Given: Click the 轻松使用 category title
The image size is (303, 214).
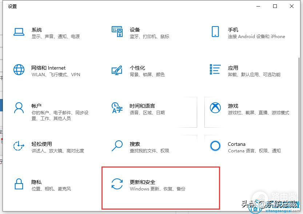Looking at the screenshot, I should (42, 144).
